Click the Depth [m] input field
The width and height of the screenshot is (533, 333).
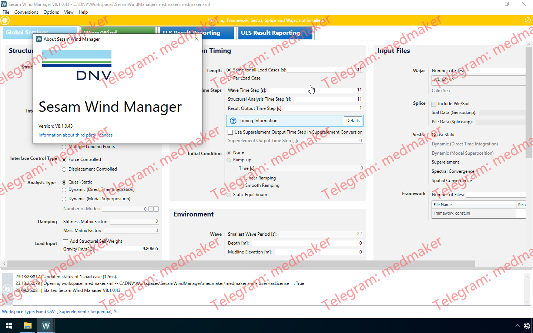307,243
